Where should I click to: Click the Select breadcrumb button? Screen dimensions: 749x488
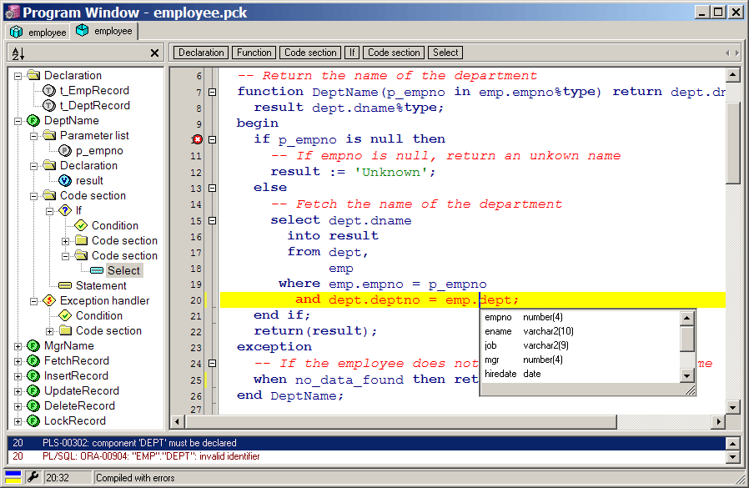(445, 53)
